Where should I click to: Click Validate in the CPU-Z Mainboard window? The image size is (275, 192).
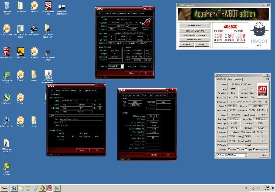[x=83, y=150]
